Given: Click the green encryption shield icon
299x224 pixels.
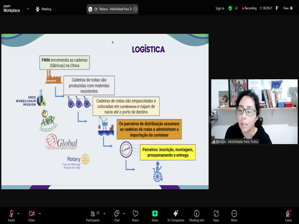Looking at the screenshot, I should [230, 8].
